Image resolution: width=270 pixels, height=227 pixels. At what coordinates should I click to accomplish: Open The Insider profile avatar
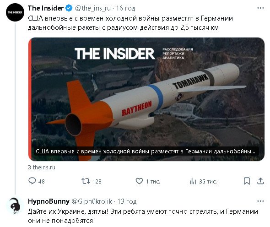point(15,12)
